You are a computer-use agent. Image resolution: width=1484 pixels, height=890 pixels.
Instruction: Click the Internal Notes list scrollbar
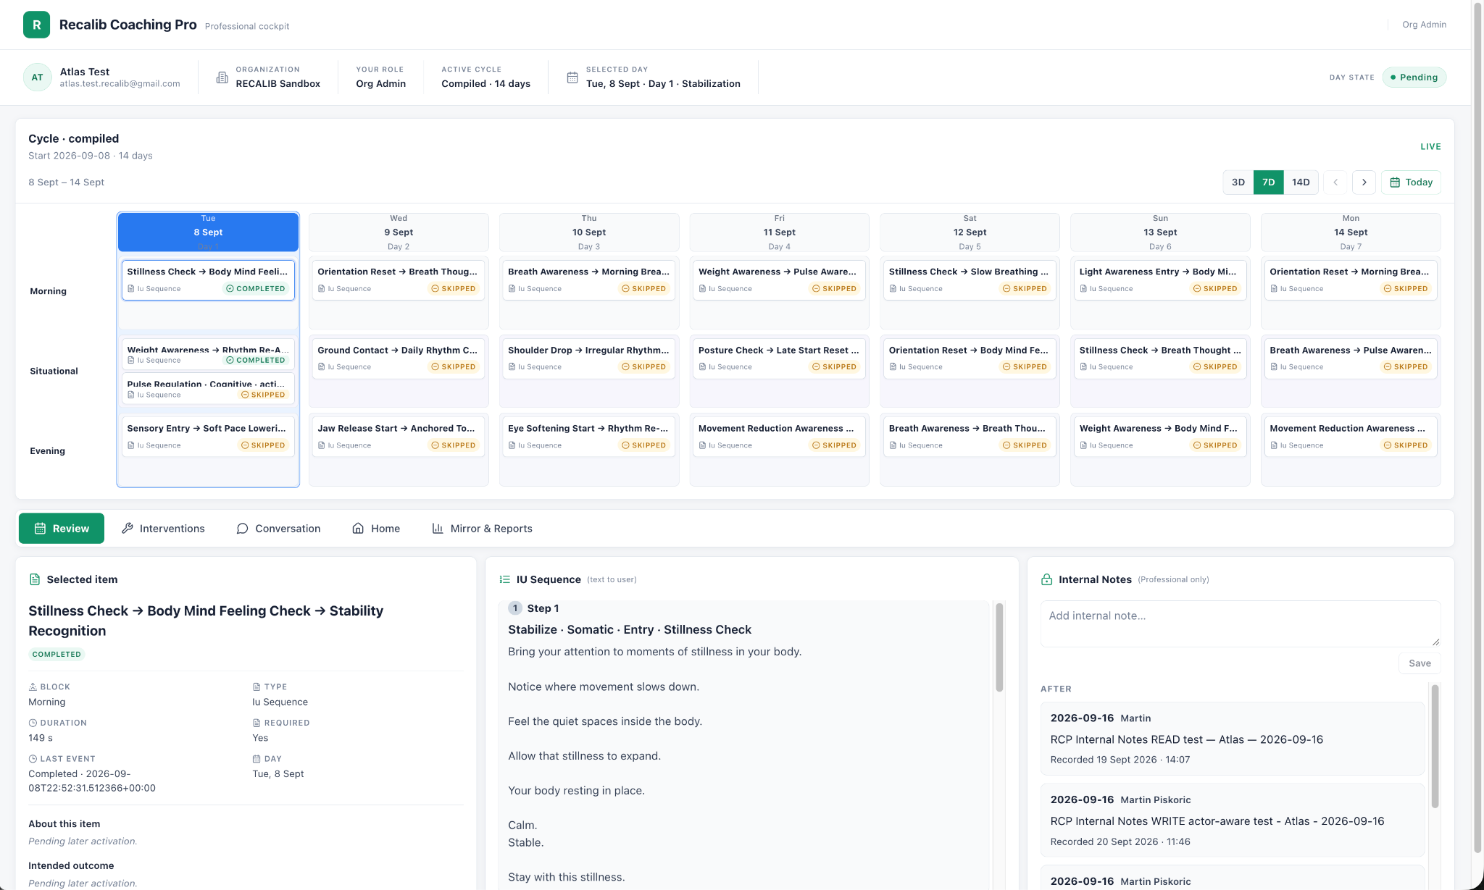pyautogui.click(x=1435, y=747)
